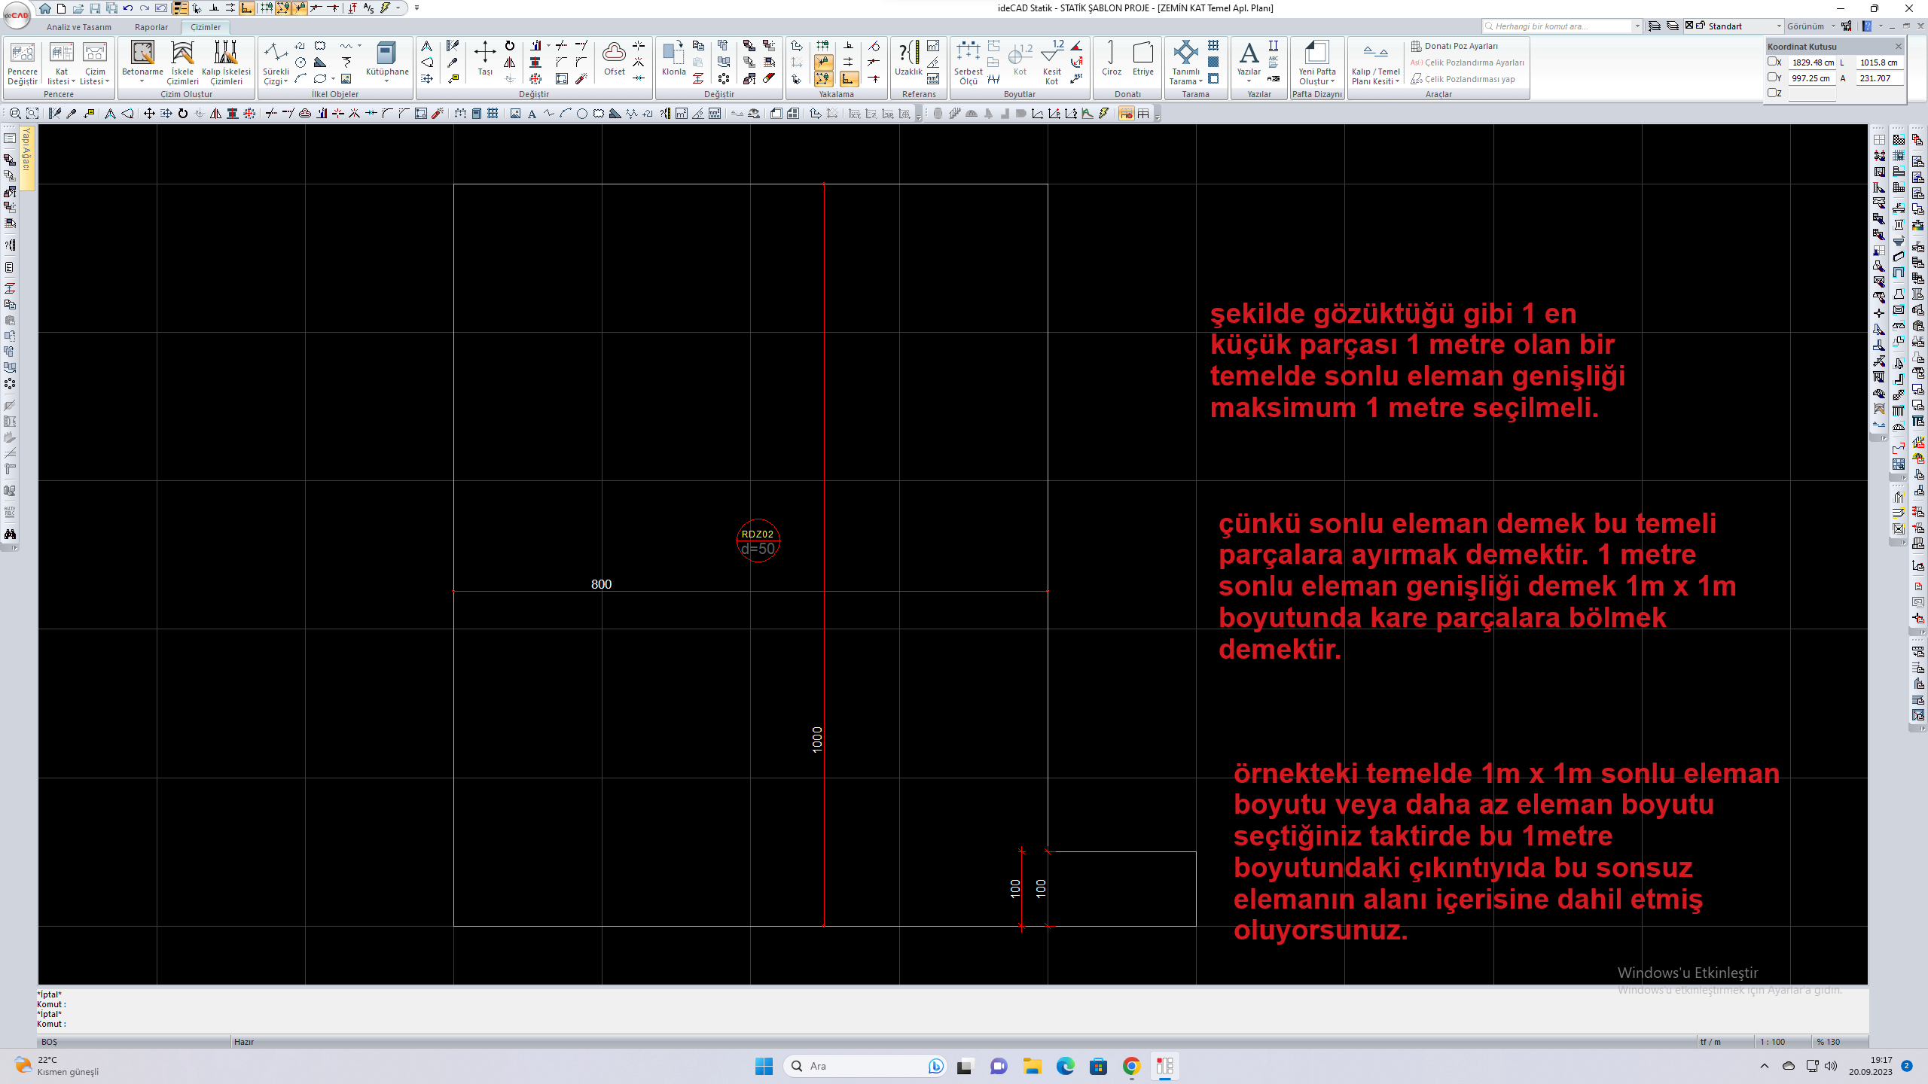Toggle the ortho mode button in quick access bar
1928x1084 pixels.
(x=246, y=8)
